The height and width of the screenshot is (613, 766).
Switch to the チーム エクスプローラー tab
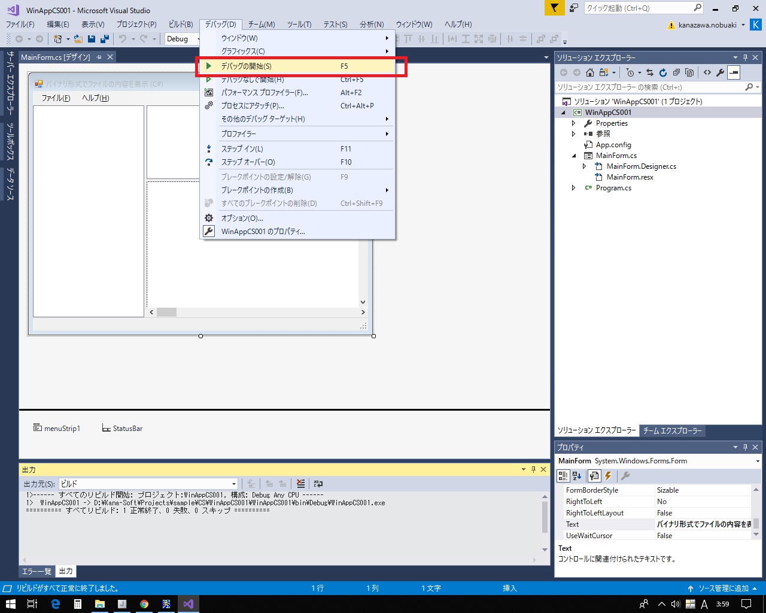672,430
